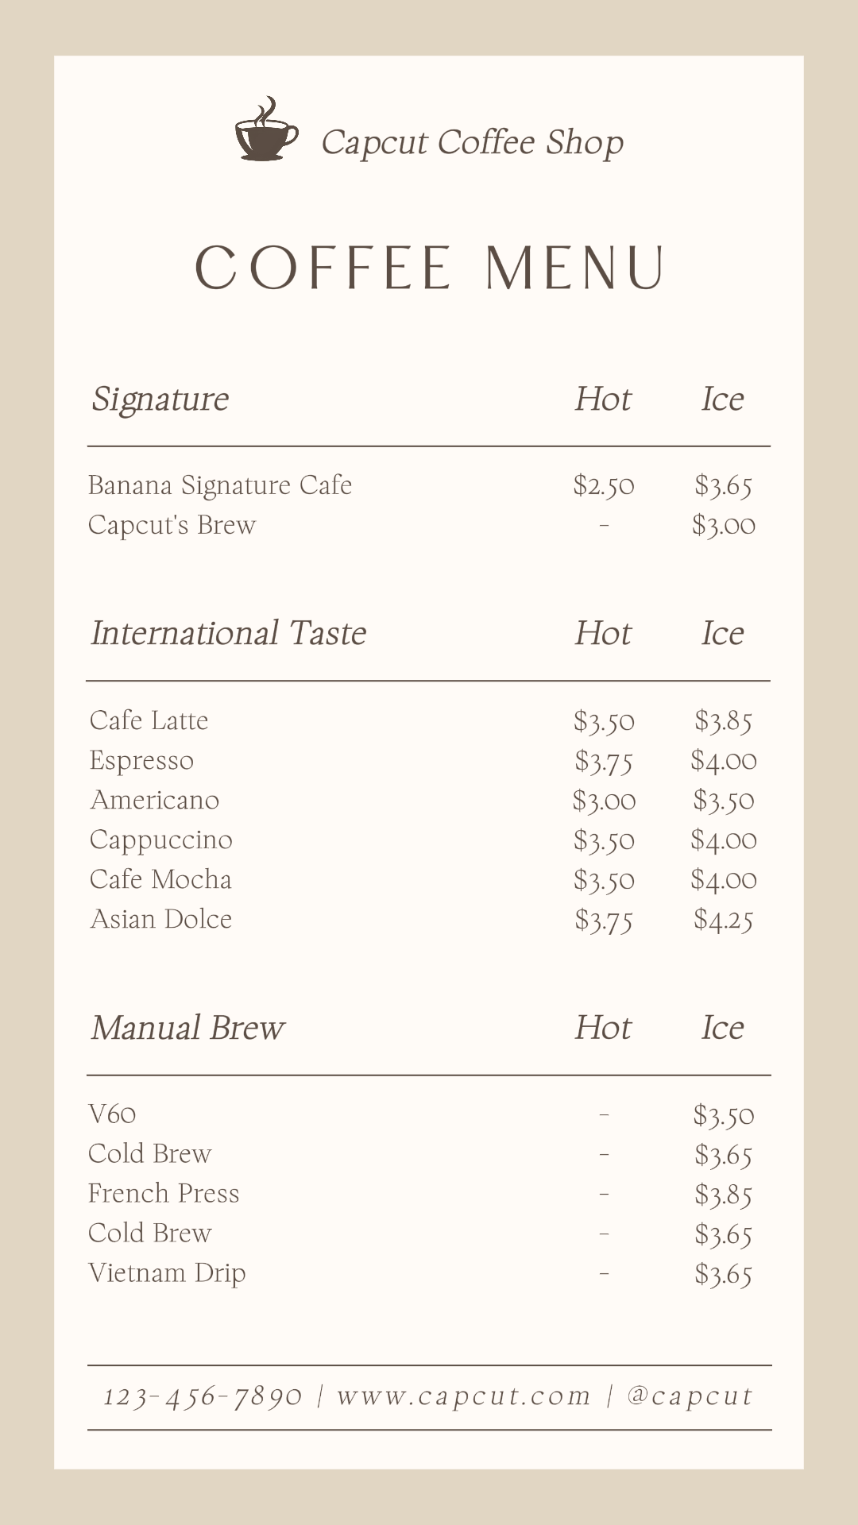Screen dimensions: 858x1525
Task: Tap the phone number 123-456-7890
Action: pyautogui.click(x=203, y=1396)
